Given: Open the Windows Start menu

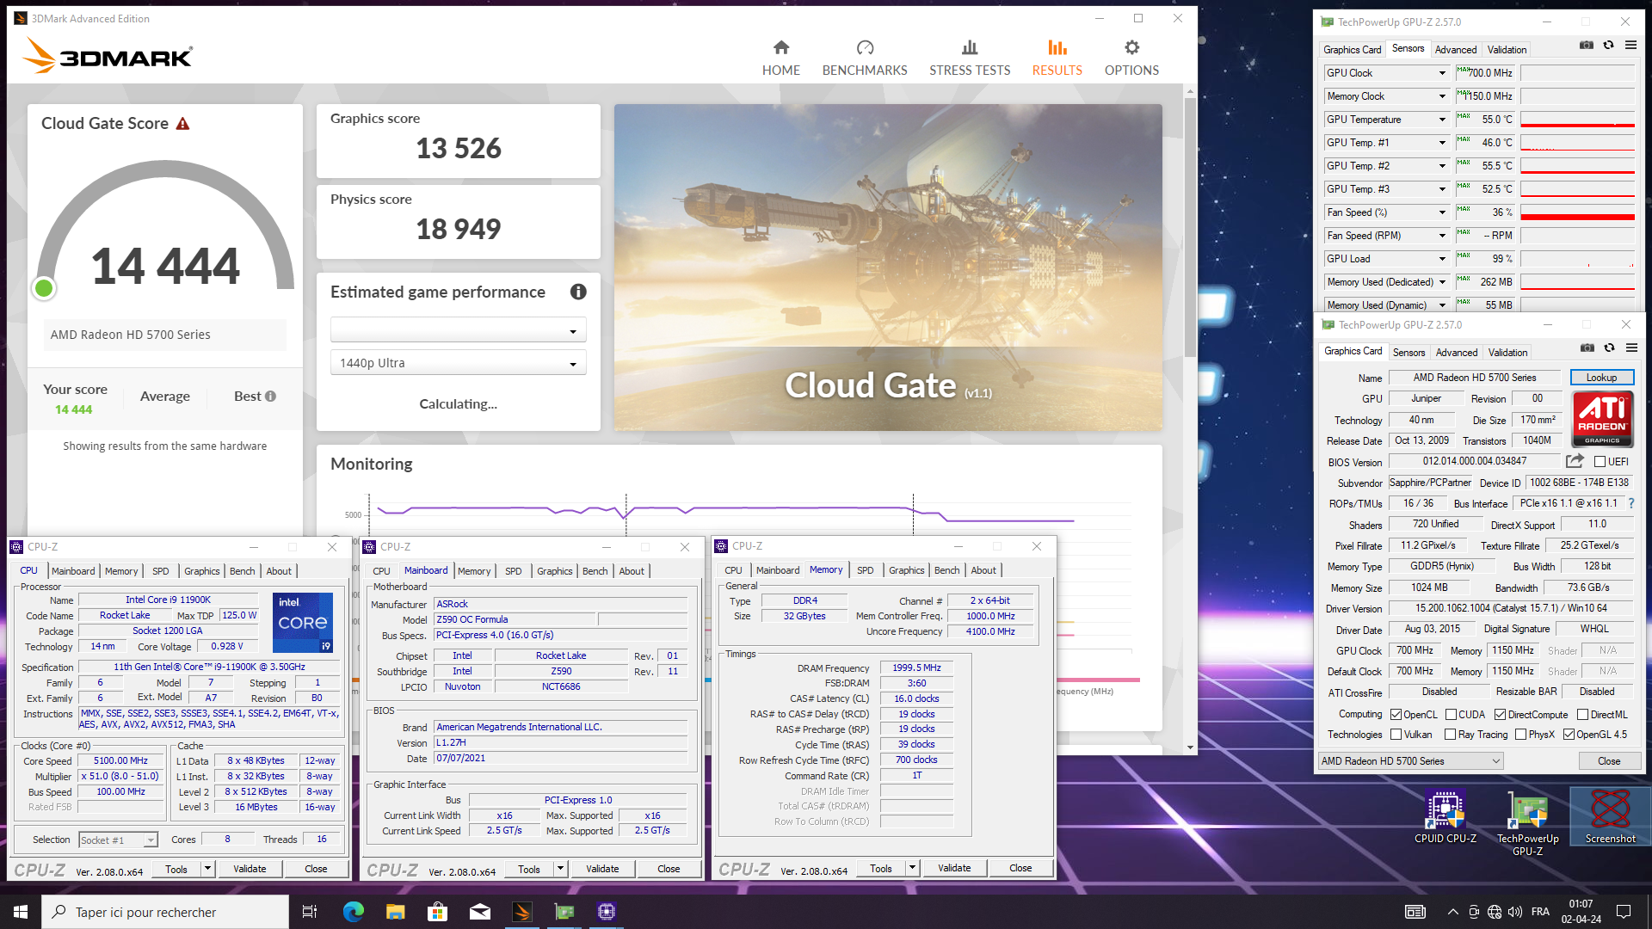Looking at the screenshot, I should coord(21,912).
